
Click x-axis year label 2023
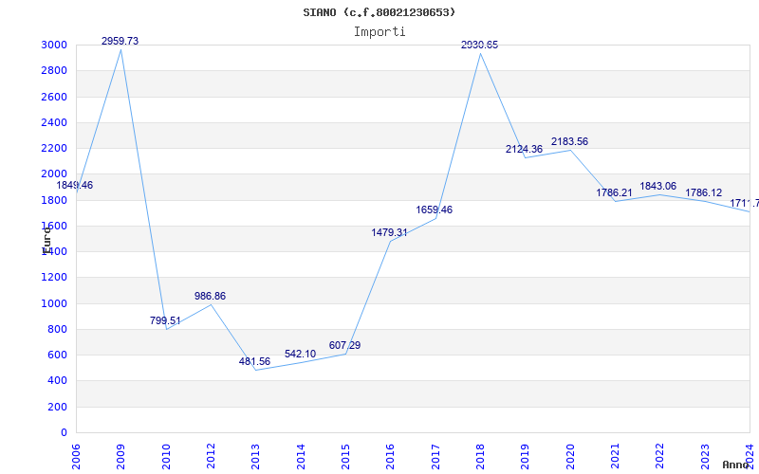click(x=705, y=457)
